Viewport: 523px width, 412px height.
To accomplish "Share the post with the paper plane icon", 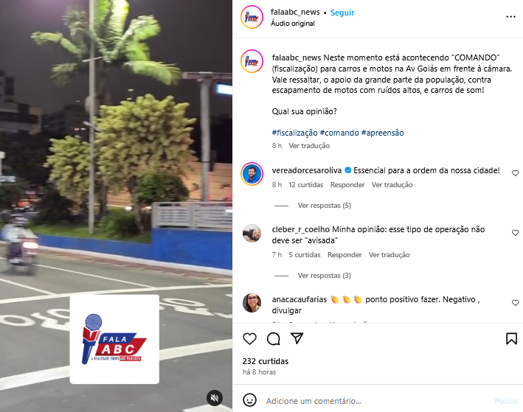I will point(297,338).
